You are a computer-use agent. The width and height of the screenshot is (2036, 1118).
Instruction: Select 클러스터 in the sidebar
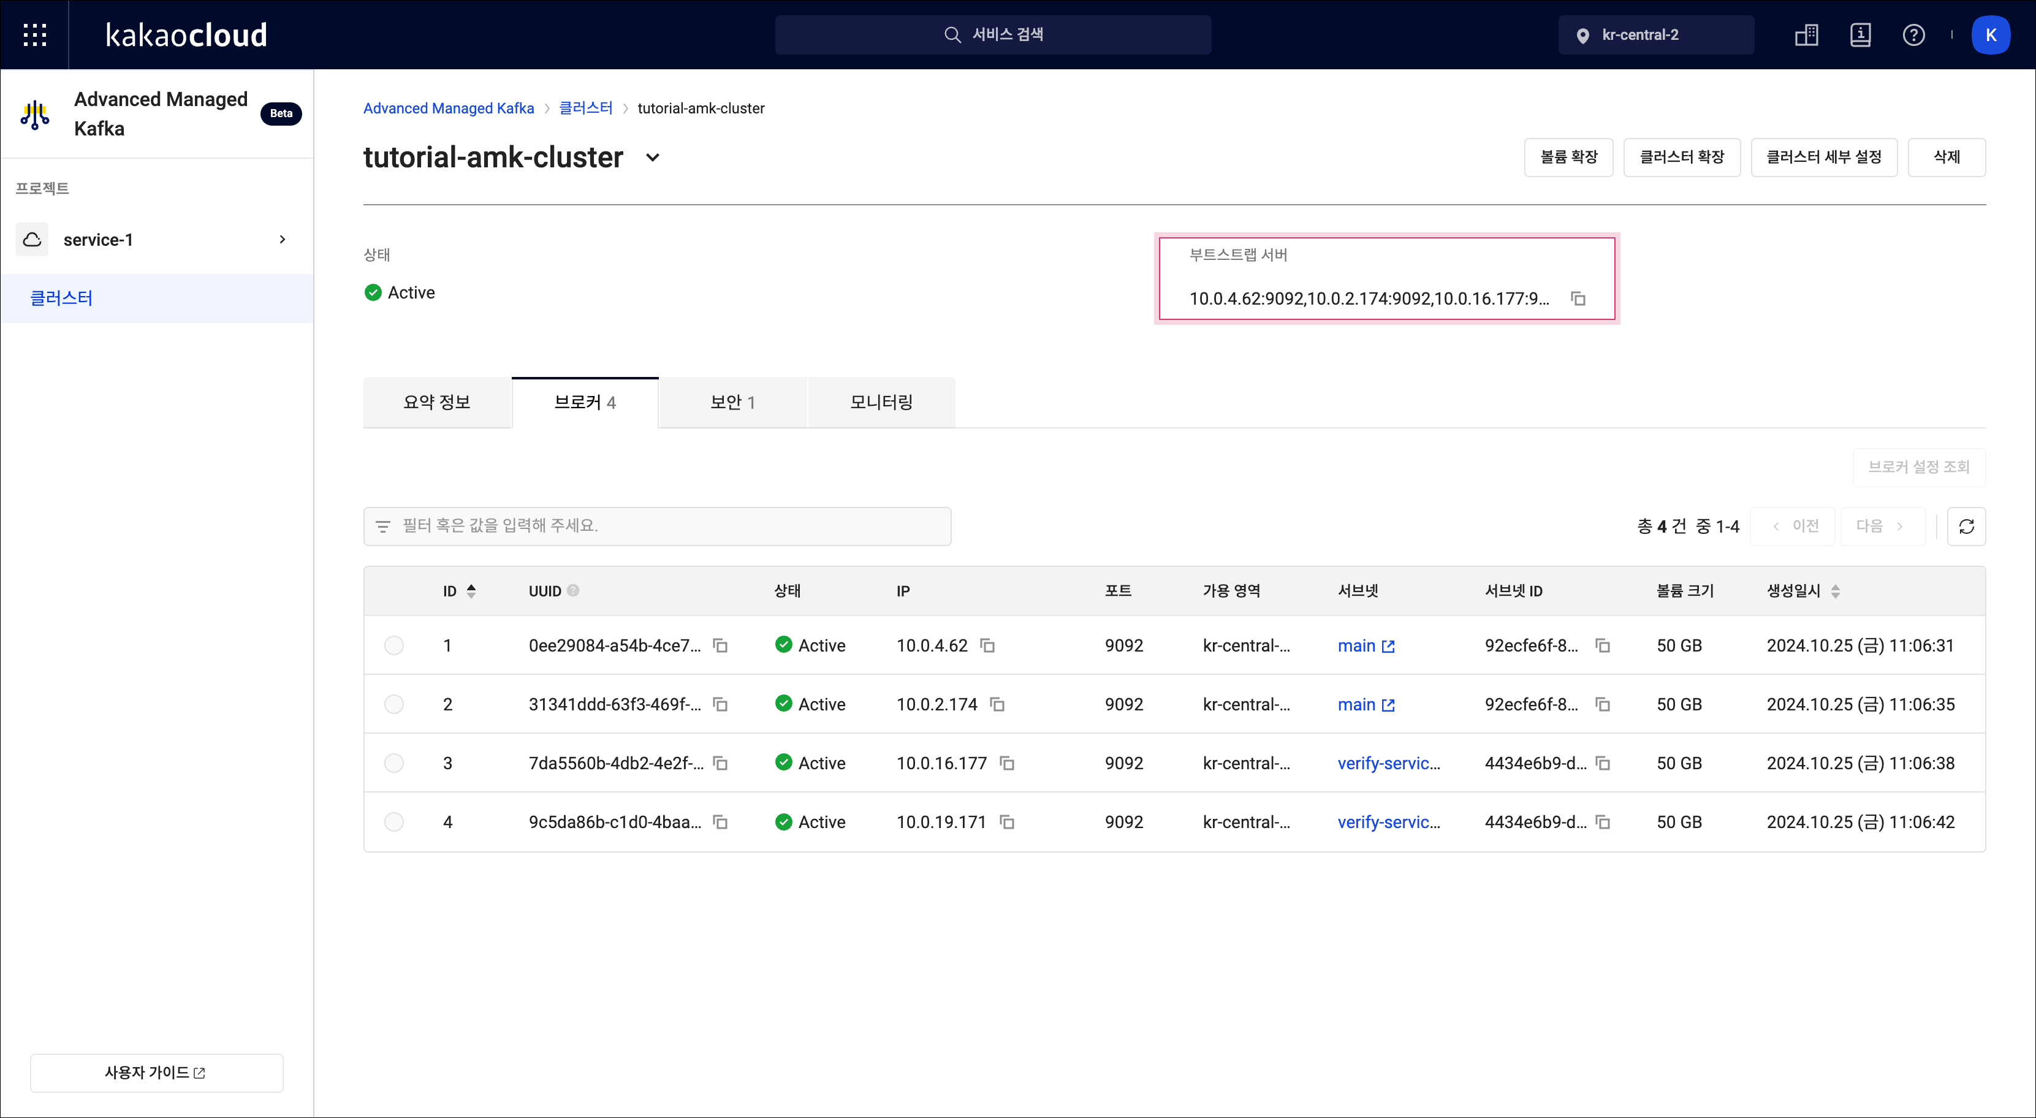click(x=156, y=298)
